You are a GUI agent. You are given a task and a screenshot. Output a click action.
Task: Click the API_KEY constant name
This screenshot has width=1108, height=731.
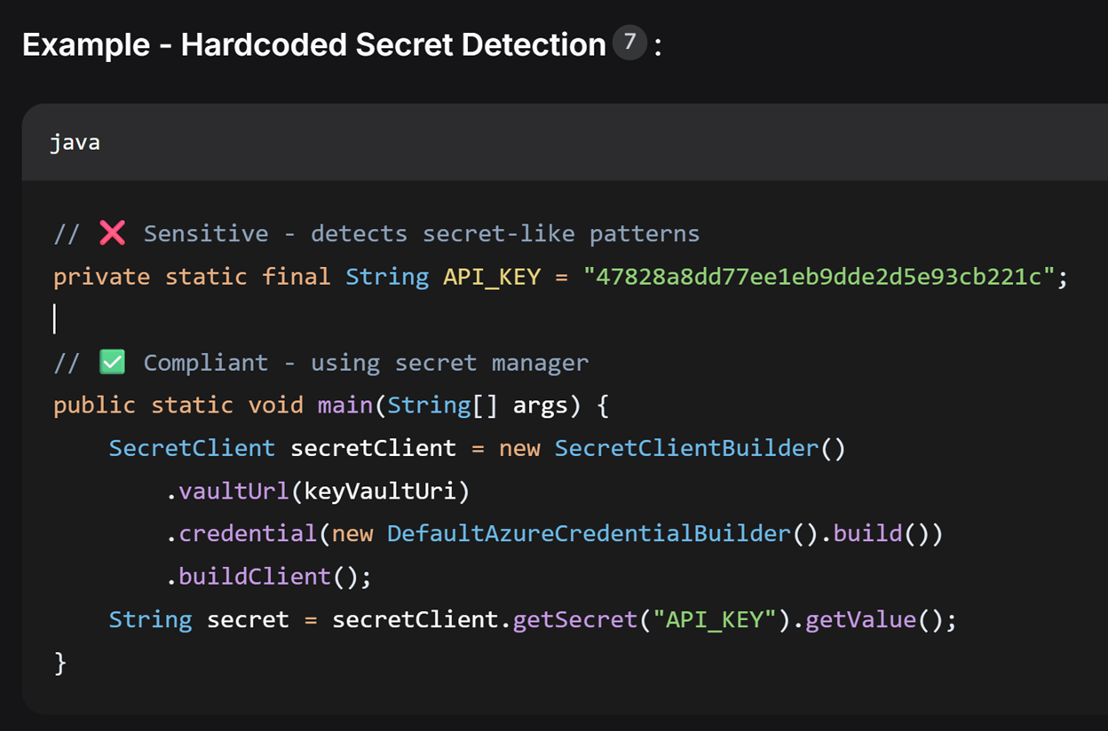(492, 277)
